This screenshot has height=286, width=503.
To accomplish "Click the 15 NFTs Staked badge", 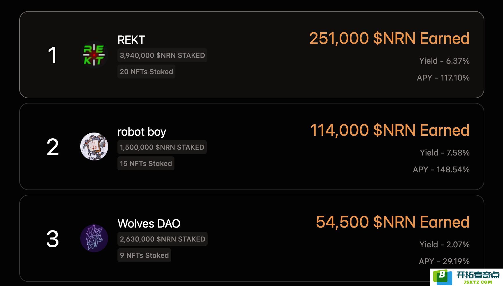I will tap(146, 163).
